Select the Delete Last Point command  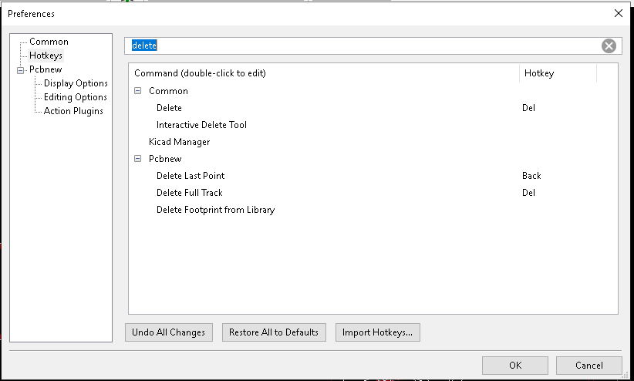pyautogui.click(x=373, y=176)
